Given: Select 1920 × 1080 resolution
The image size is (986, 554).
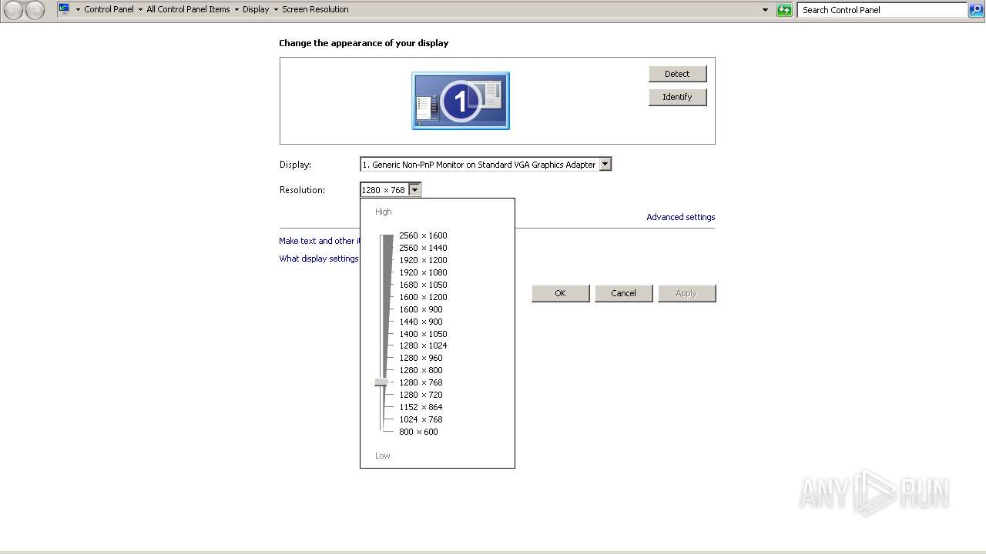Looking at the screenshot, I should pos(423,272).
